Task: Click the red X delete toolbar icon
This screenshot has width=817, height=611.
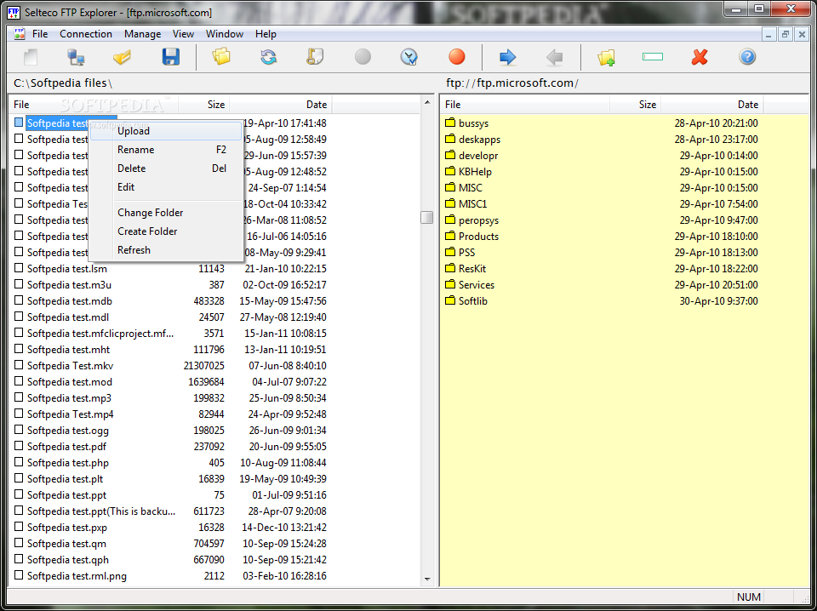Action: (700, 57)
